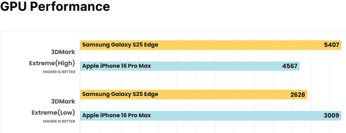Click the HIGHER IS BETTER note under Extreme(High)
The image size is (346, 133).
59,72
